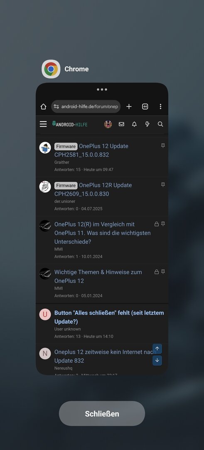Open Chrome's three-dot overflow menu
The height and width of the screenshot is (450, 204).
click(x=160, y=107)
